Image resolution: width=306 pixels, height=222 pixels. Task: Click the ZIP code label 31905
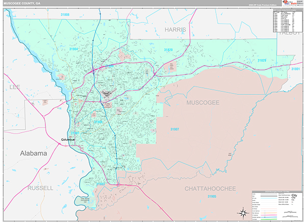(212, 196)
